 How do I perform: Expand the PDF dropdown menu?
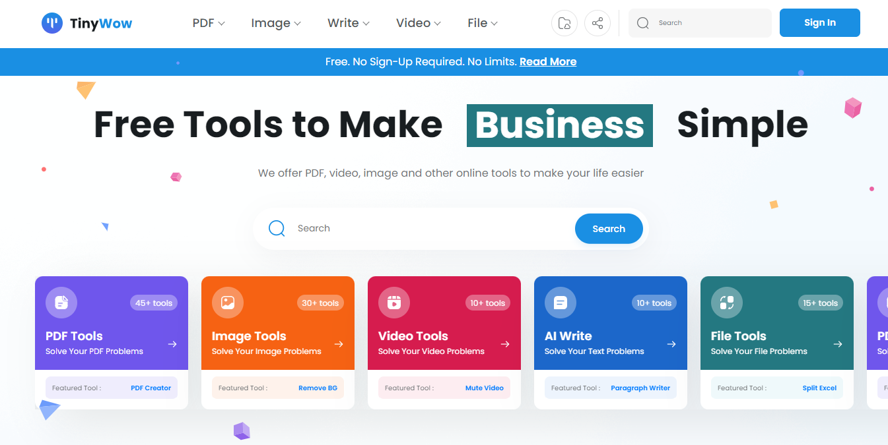[x=209, y=23]
